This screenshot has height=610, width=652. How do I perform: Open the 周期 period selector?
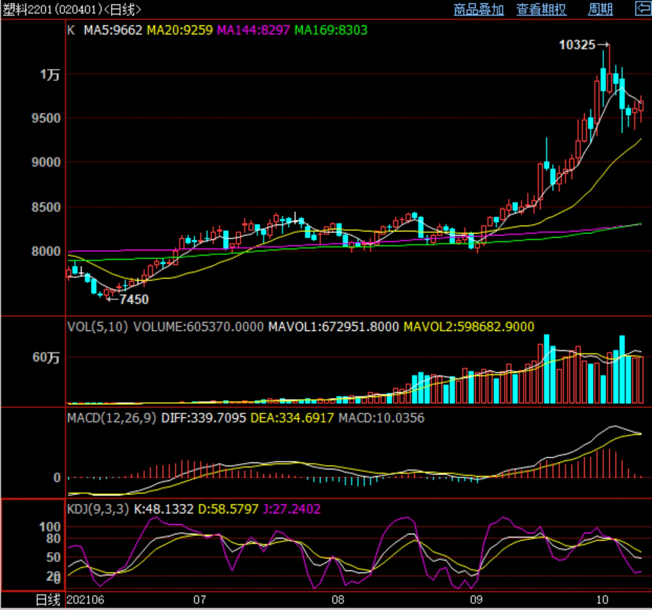tap(600, 9)
